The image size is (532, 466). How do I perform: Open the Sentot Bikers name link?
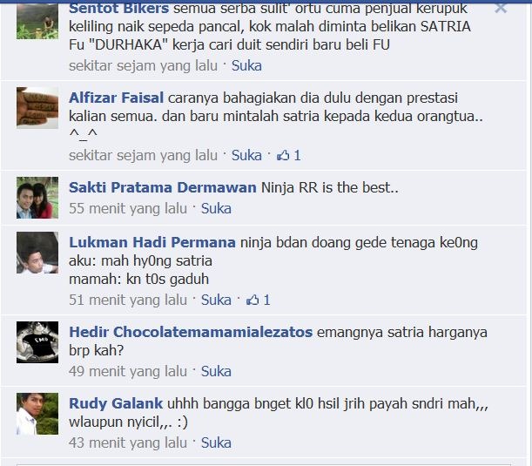tap(118, 8)
